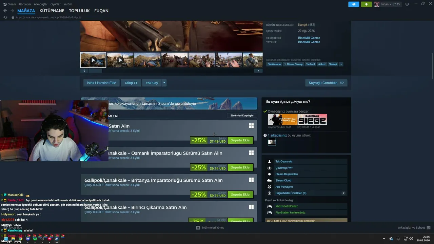Click the İndirmeleri Yönet link
434x244 pixels.
(213, 228)
